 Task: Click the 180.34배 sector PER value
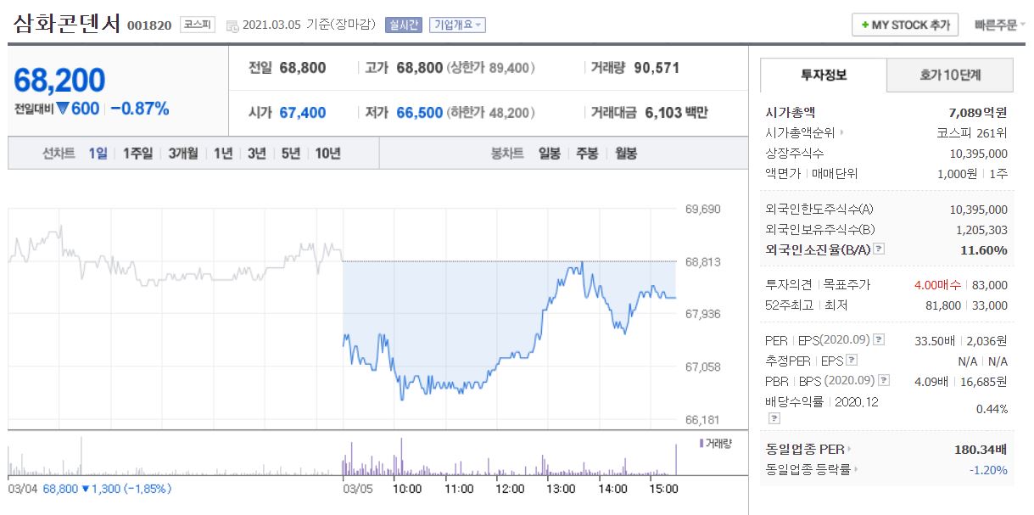coord(981,450)
